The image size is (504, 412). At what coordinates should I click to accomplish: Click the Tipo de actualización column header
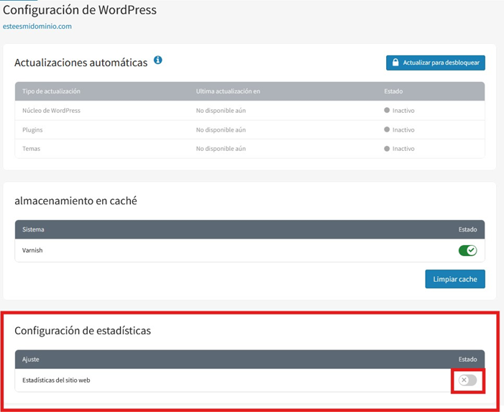(52, 91)
